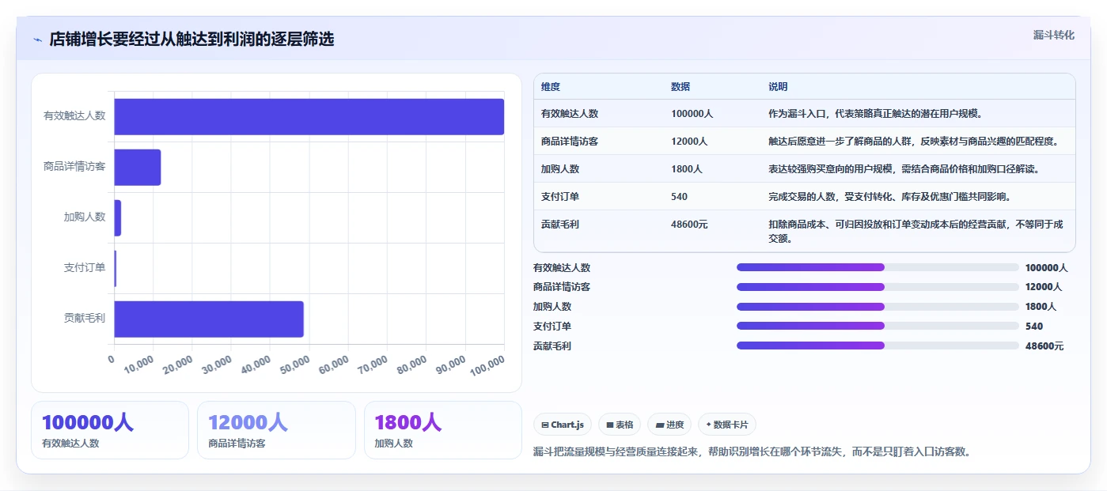Click the 有效触达人数 progress bar
Image resolution: width=1107 pixels, height=491 pixels.
[x=878, y=267]
